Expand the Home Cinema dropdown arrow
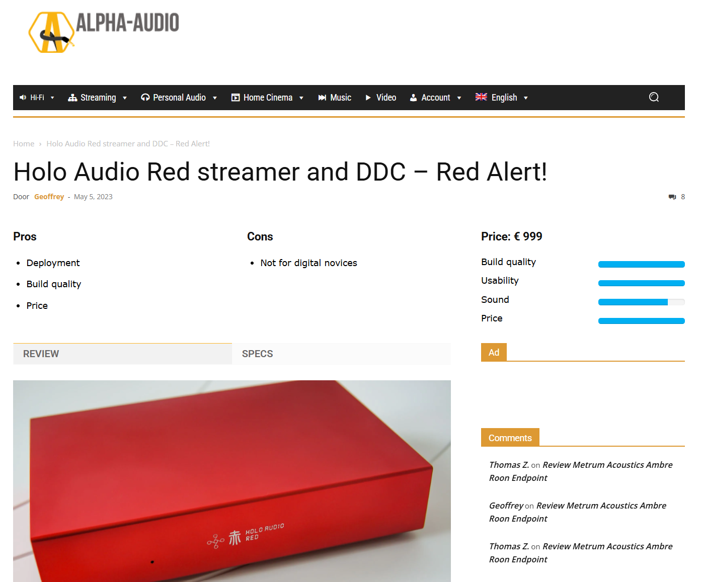Screen dimensions: 701x582 tap(301, 98)
